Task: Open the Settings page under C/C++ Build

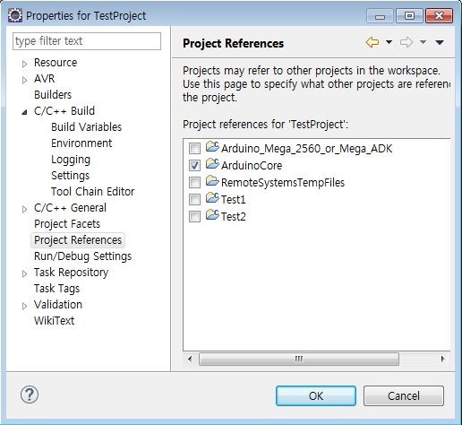Action: coord(71,176)
